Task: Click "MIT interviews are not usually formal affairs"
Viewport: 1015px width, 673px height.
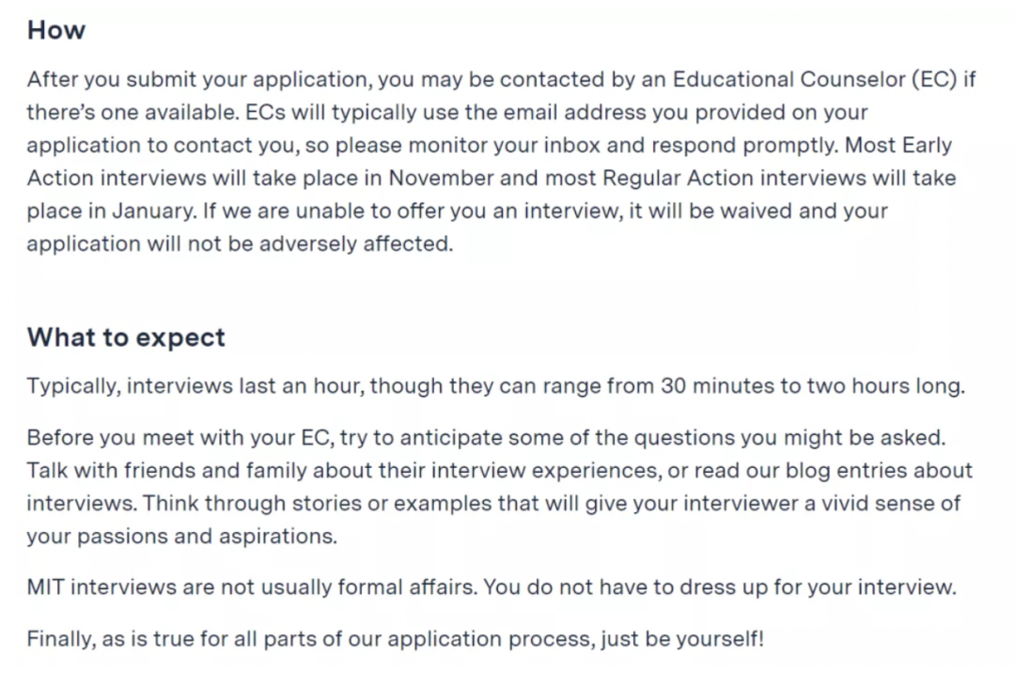Action: [253, 587]
